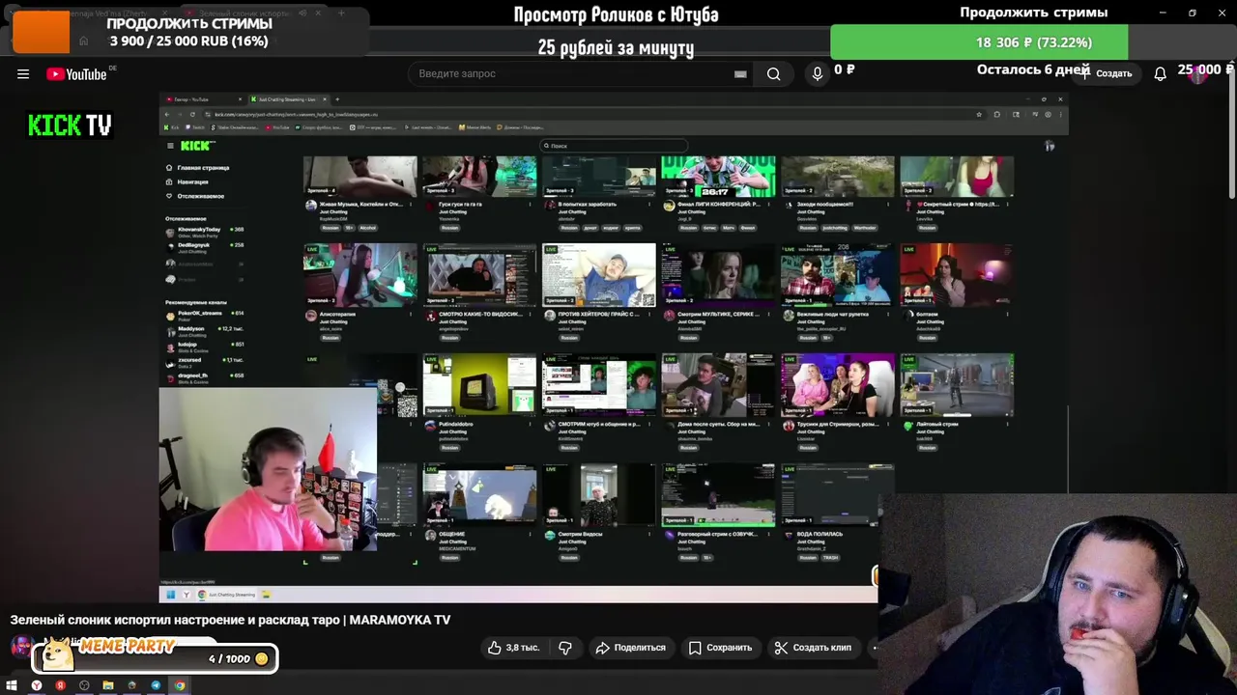Image resolution: width=1237 pixels, height=695 pixels.
Task: Open three-dot options for 'Алисотерапия' card
Action: pos(412,315)
